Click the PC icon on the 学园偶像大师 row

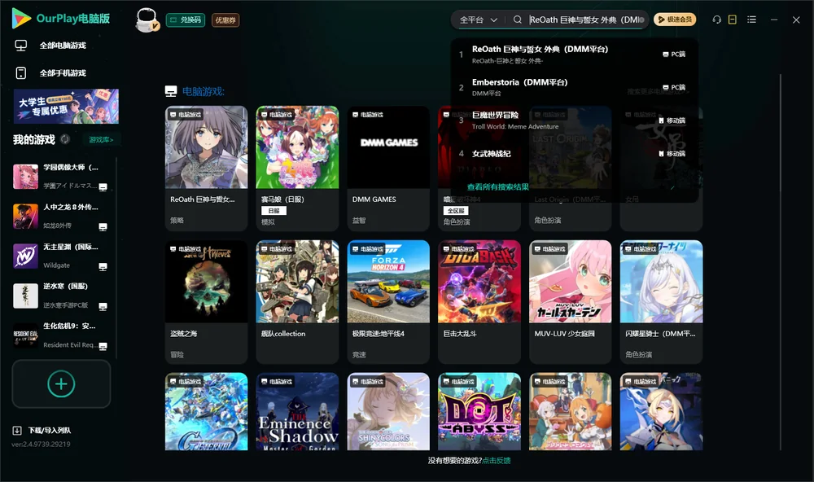(103, 187)
